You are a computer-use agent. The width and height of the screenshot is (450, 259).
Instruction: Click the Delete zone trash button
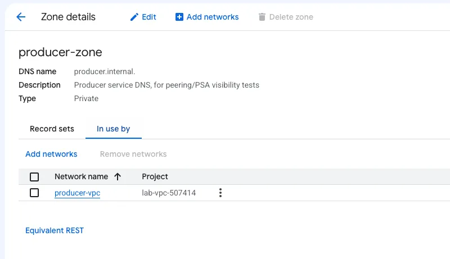pos(286,17)
